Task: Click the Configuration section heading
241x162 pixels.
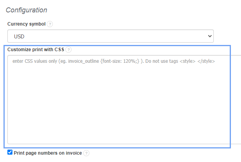Action: (x=26, y=10)
